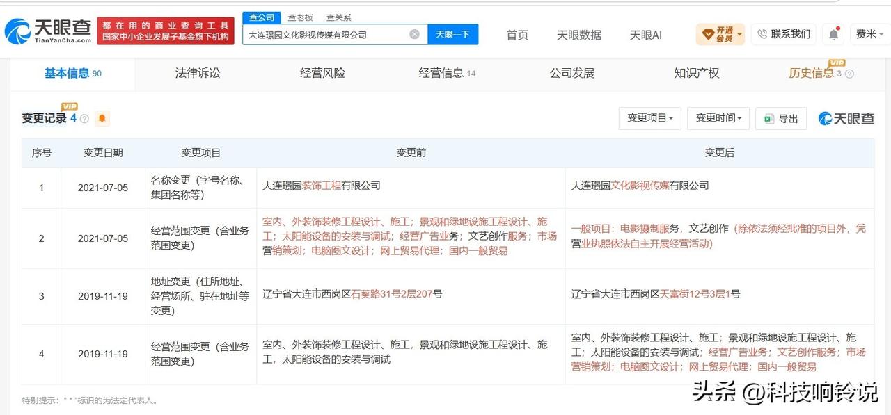Click the 变更前 column header

tap(411, 153)
